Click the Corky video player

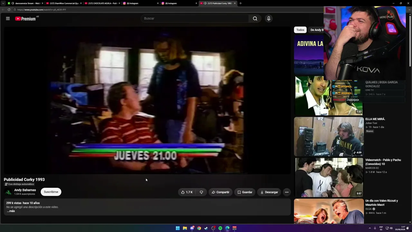click(147, 100)
